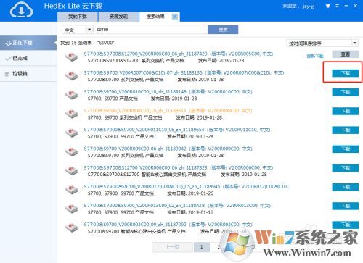Click 下载 for the V200R010C00 document
The height and width of the screenshot is (263, 363).
[346, 92]
